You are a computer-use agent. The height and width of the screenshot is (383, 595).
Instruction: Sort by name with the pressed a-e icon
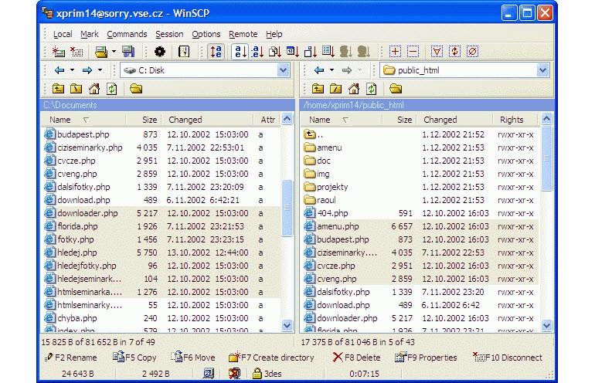click(240, 52)
